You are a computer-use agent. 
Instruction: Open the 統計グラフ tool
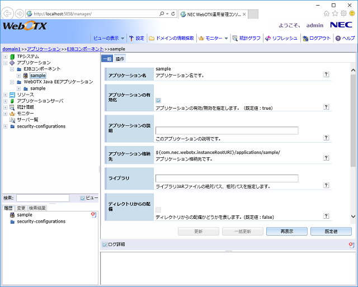pyautogui.click(x=235, y=38)
